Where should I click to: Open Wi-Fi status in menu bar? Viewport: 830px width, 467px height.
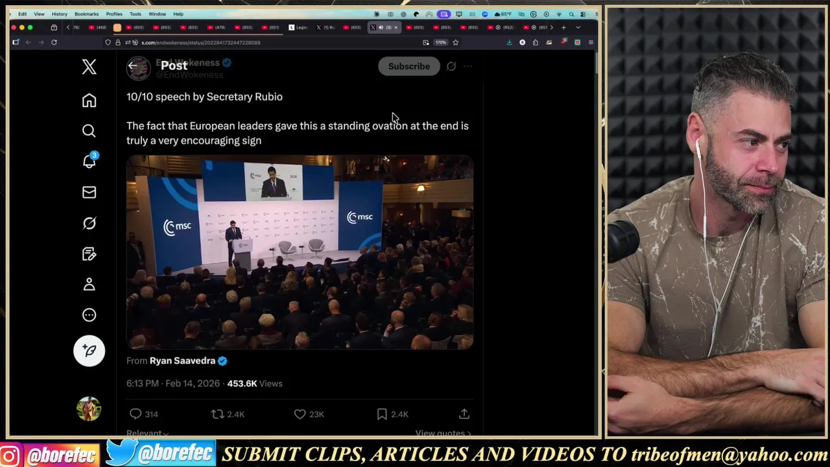[x=559, y=14]
